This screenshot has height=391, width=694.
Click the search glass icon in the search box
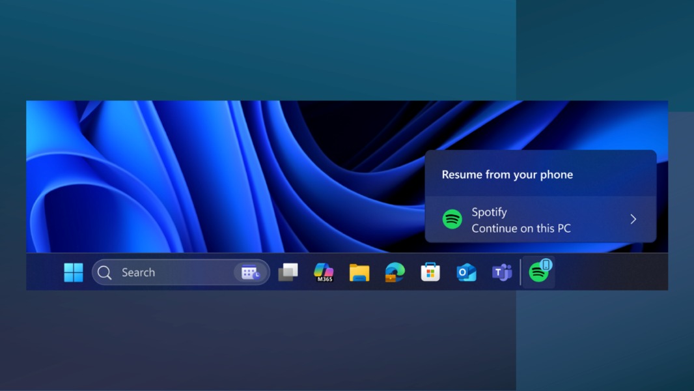point(104,272)
